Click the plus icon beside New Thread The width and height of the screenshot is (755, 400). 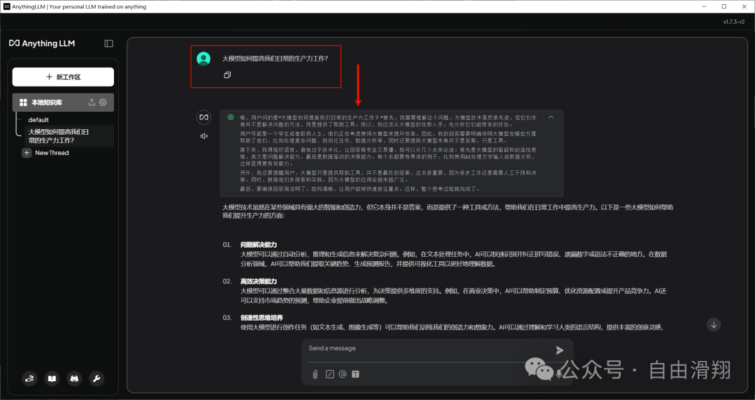coord(27,153)
